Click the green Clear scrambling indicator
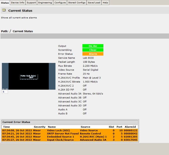The height and width of the screenshot is (155, 169). pos(93,50)
